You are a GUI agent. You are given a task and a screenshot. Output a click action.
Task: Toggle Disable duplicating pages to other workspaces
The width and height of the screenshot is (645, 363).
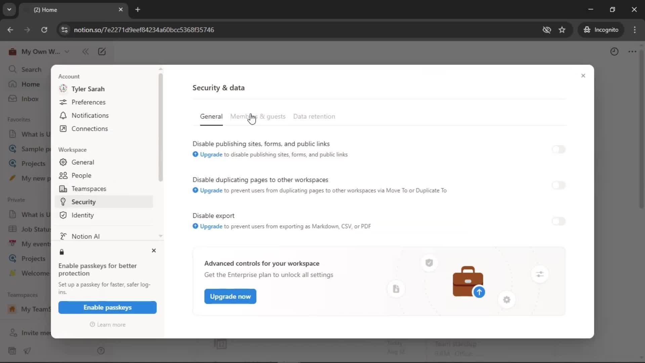point(559,185)
